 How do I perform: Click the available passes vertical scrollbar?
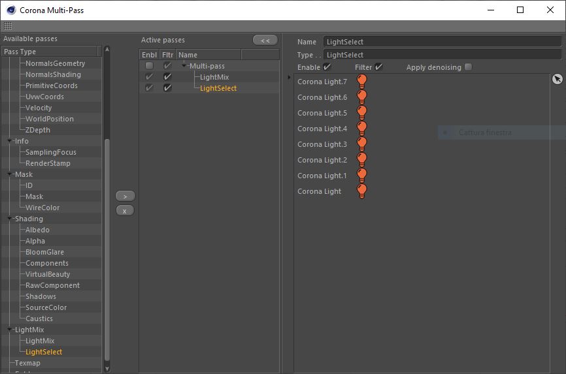click(x=107, y=249)
